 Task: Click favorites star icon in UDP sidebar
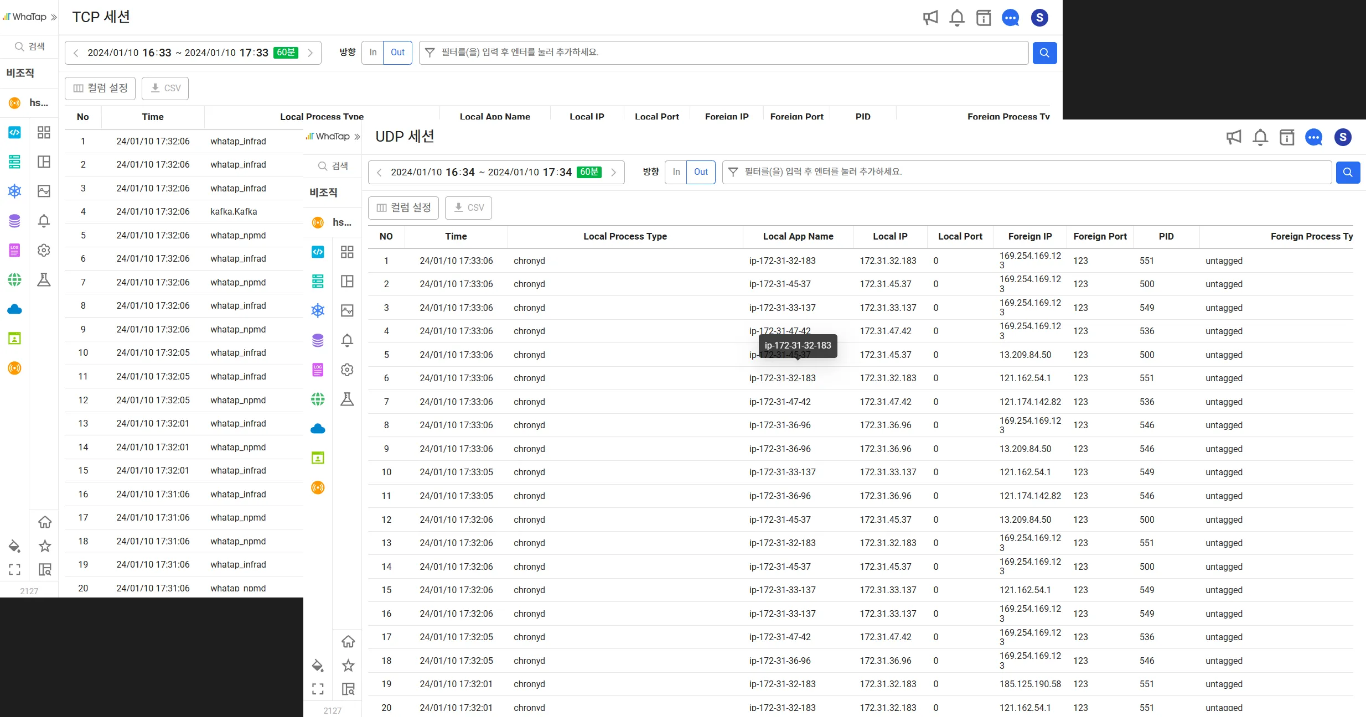pyautogui.click(x=348, y=665)
